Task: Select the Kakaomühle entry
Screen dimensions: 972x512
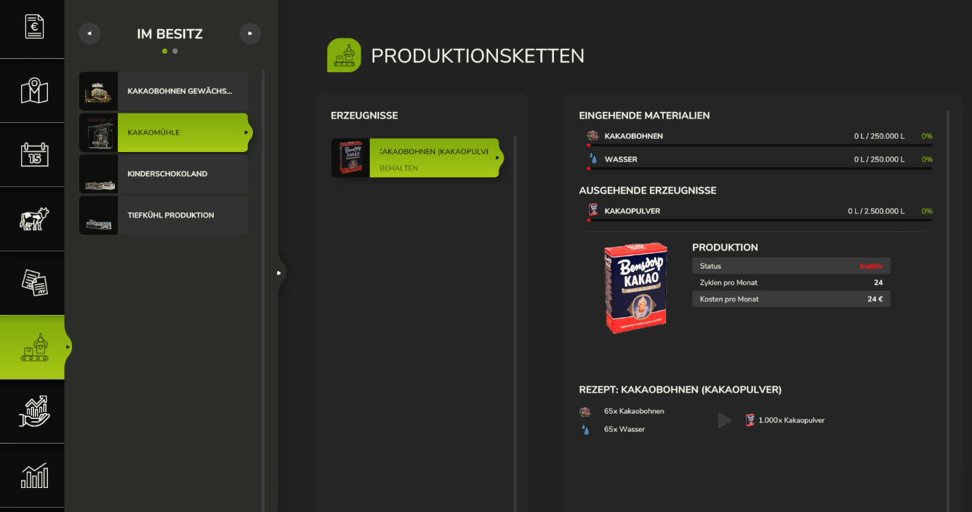Action: click(164, 132)
